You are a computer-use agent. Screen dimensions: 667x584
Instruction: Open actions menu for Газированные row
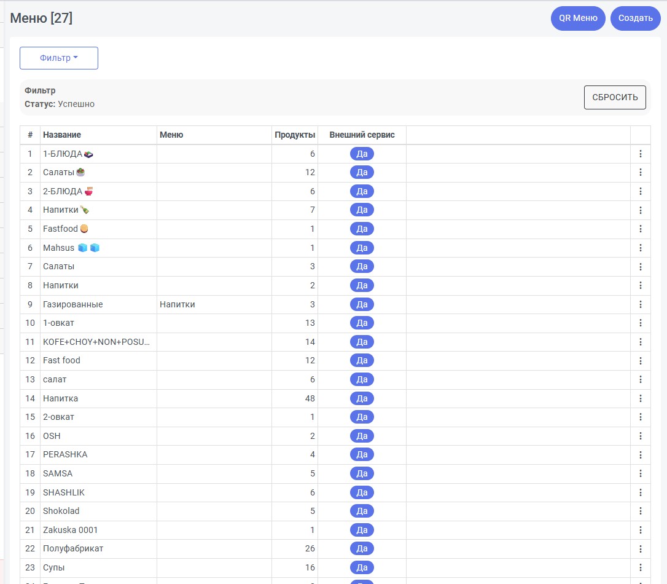[640, 304]
